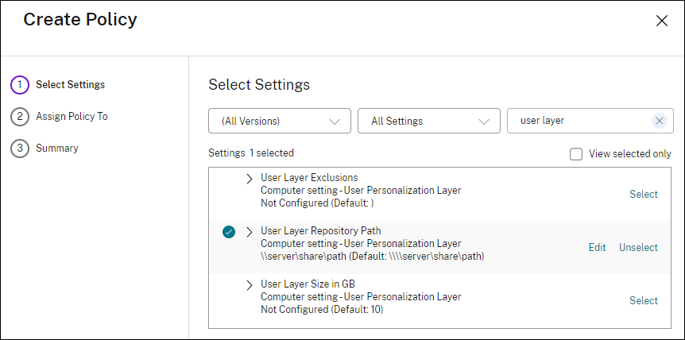Open the All Settings dropdown
Viewport: 685px width, 340px height.
point(429,121)
